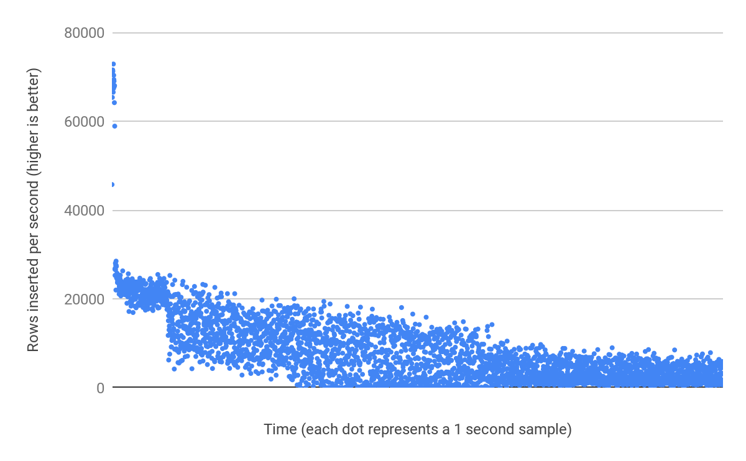
Task: Click the dot cluster near 70000
Action: pyautogui.click(x=113, y=84)
